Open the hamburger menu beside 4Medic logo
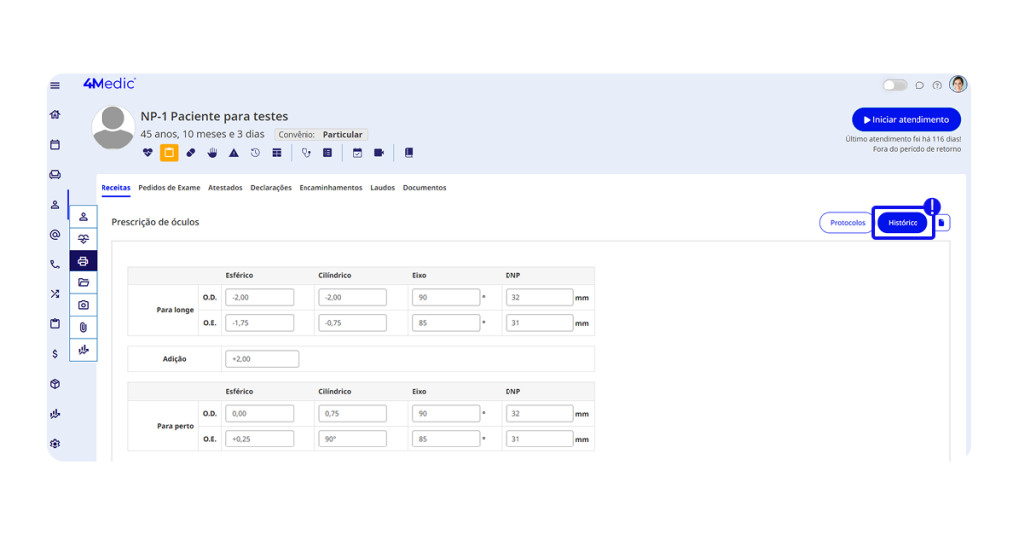The width and height of the screenshot is (1019, 535). click(x=55, y=86)
